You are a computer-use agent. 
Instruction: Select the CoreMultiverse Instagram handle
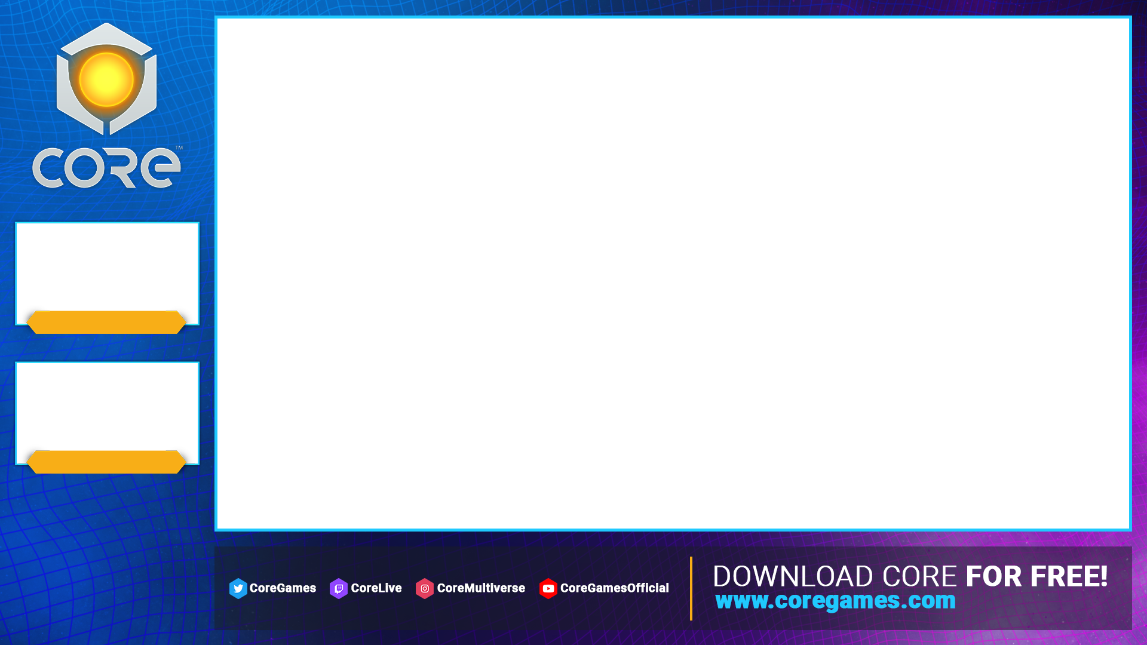[x=481, y=588]
